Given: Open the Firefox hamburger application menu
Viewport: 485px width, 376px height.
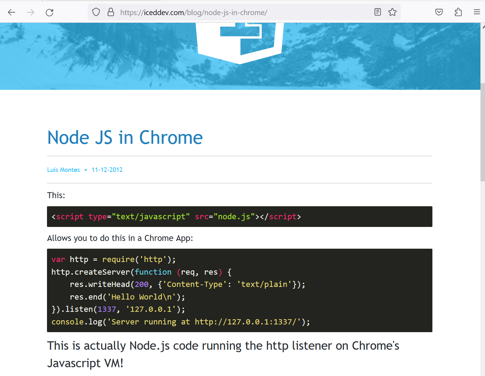Looking at the screenshot, I should 477,12.
